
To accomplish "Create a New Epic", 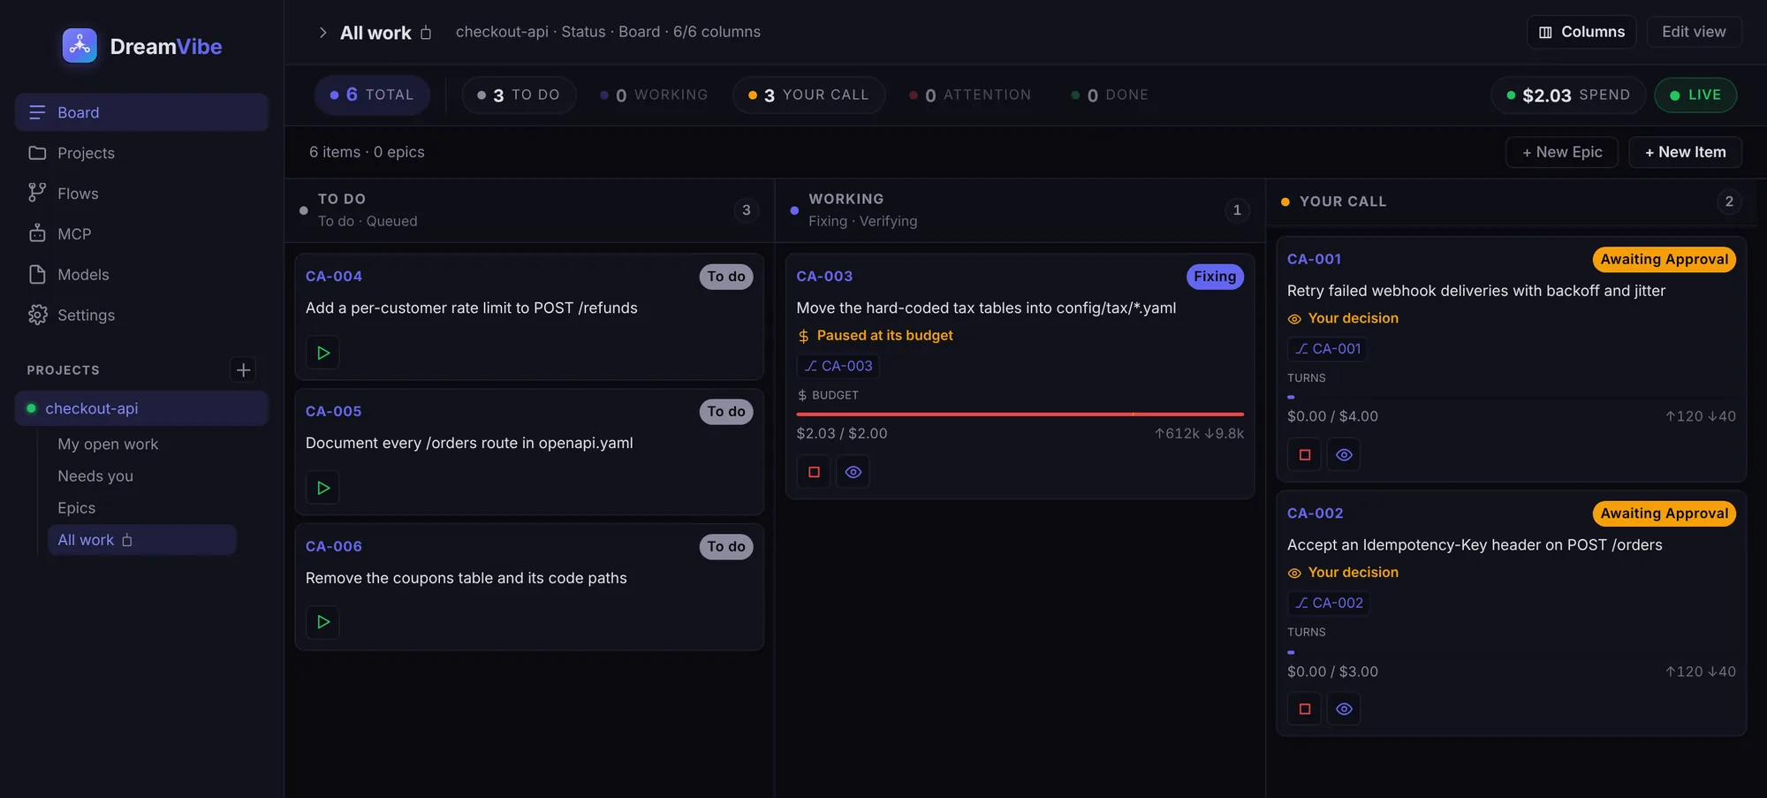I will (1562, 152).
